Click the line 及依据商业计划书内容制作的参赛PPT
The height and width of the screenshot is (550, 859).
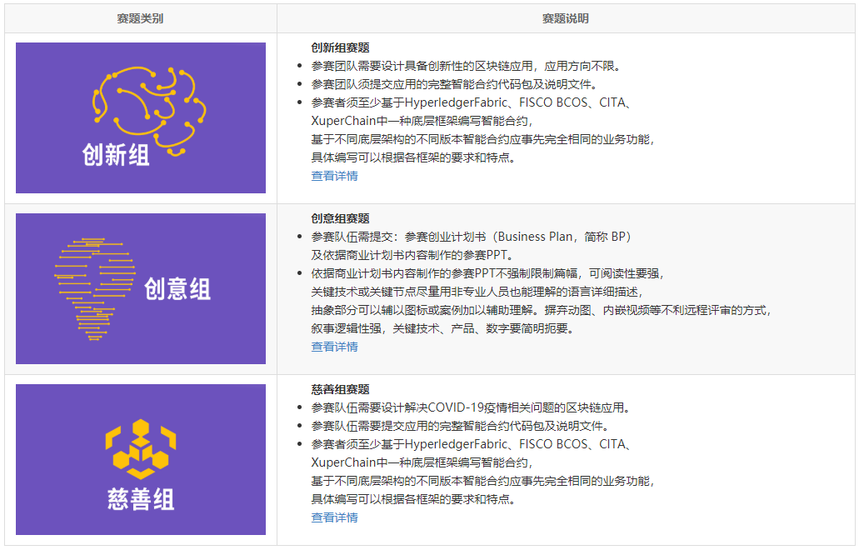tap(412, 255)
